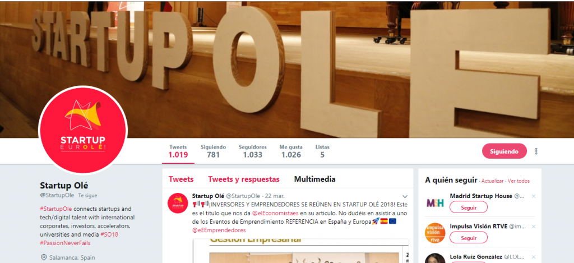Switch to Tweets y respuestas tab
Viewport: 574px width, 263px height.
244,179
